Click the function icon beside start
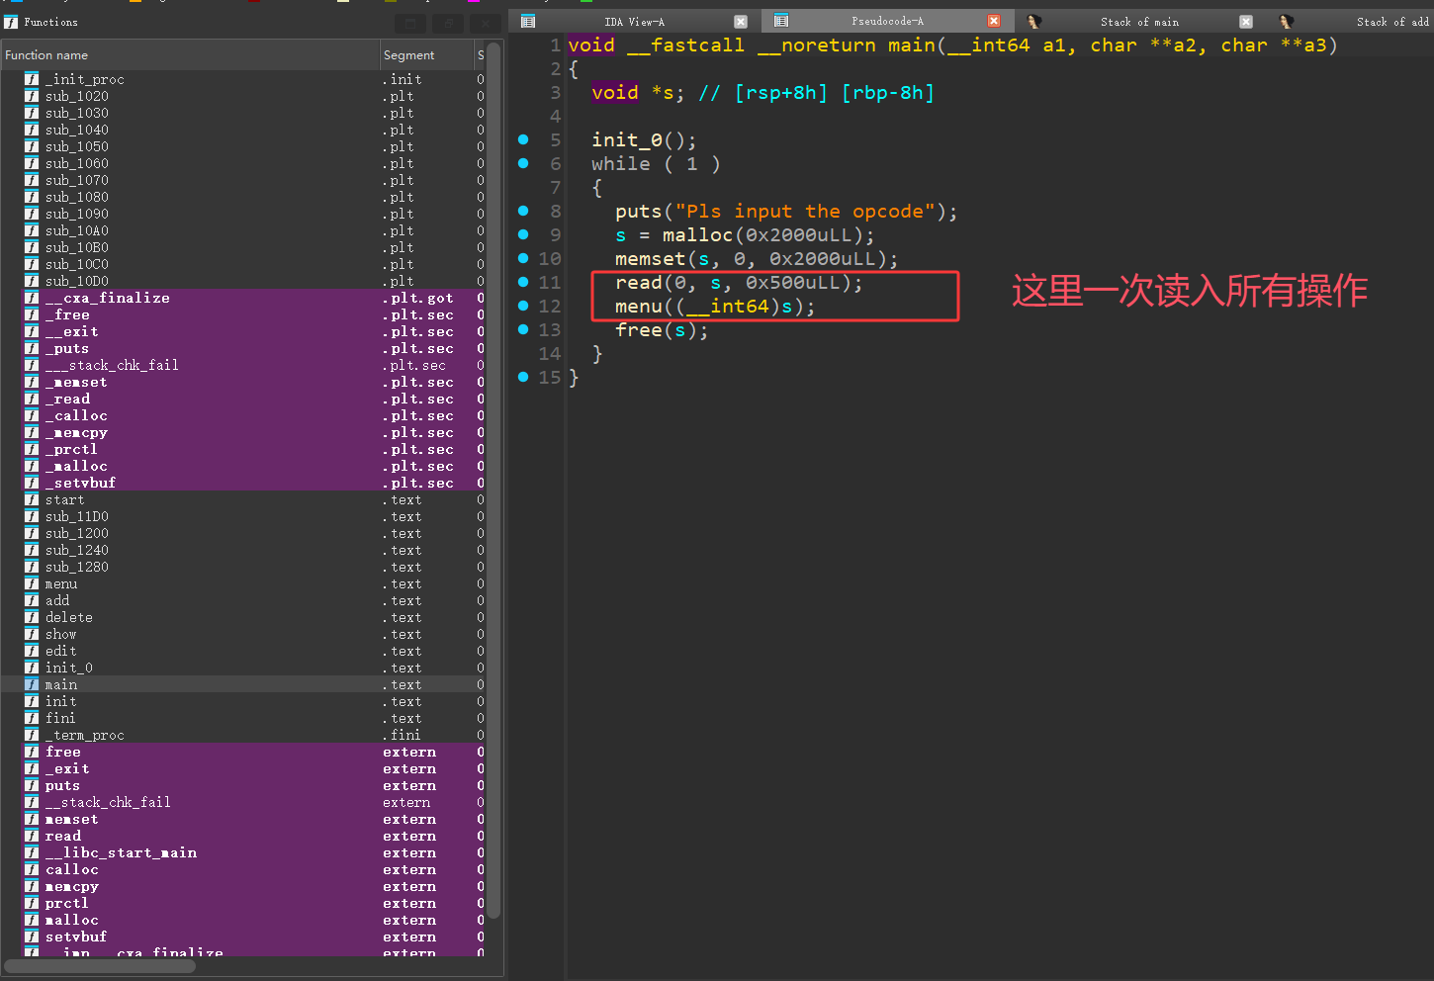The image size is (1434, 981). click(32, 499)
